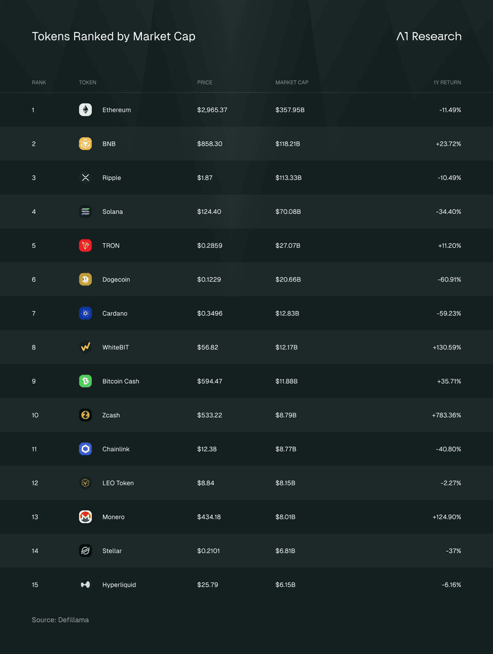The image size is (493, 654).
Task: Click the 1Y RETURN column header
Action: click(x=447, y=82)
